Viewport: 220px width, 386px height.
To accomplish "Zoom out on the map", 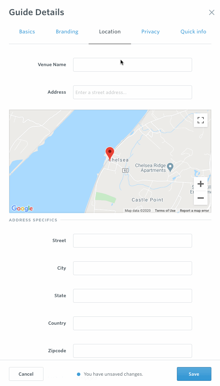I will [x=201, y=198].
